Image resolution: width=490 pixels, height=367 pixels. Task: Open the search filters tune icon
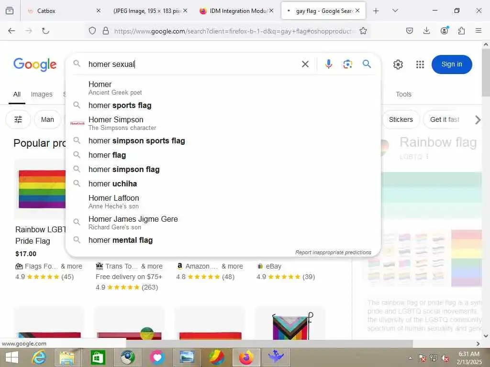(x=19, y=119)
